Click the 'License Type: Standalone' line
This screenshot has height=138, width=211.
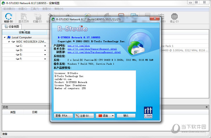[70, 85]
